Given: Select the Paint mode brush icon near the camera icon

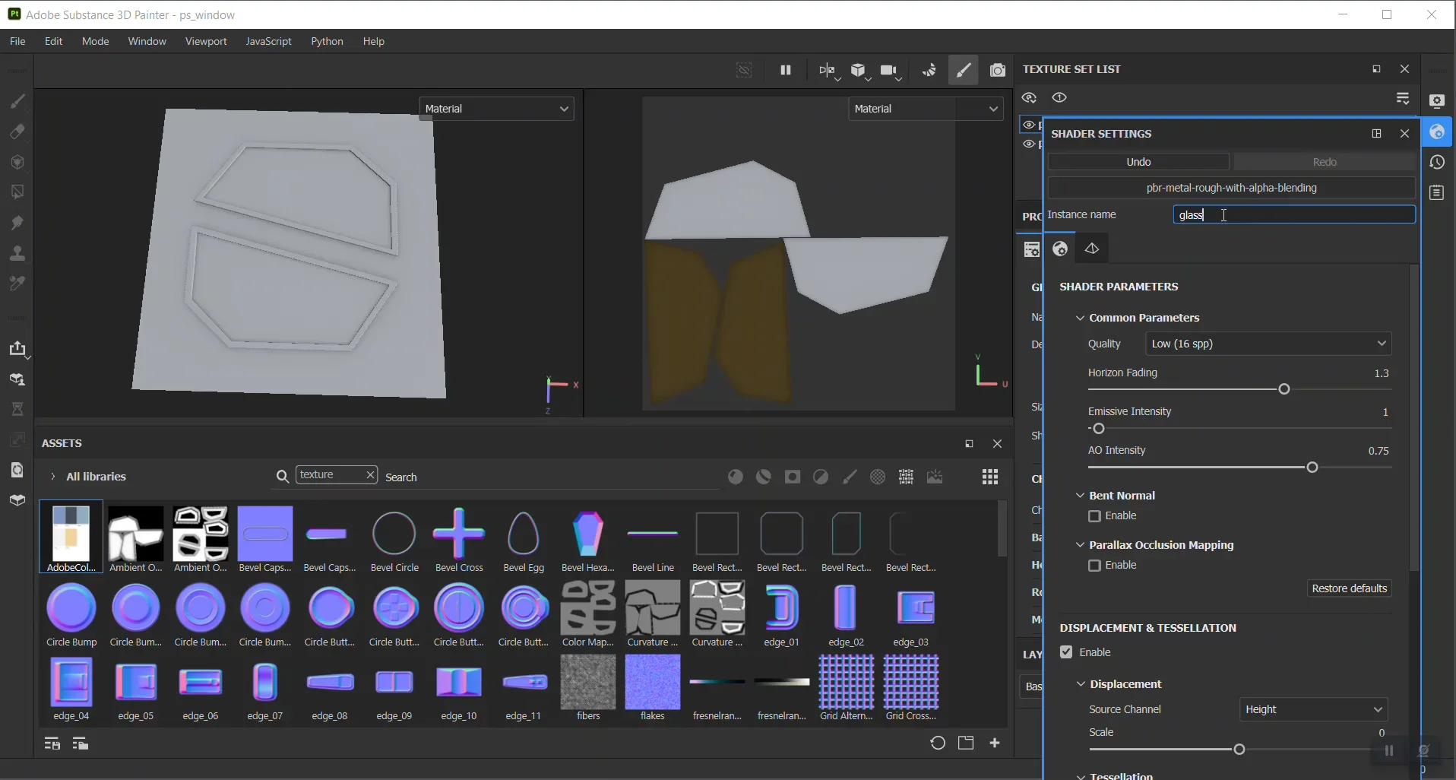Looking at the screenshot, I should (964, 71).
